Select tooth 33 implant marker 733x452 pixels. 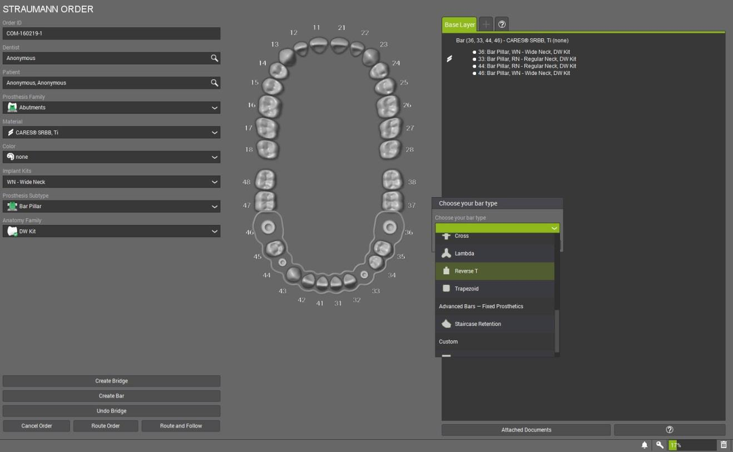(x=364, y=274)
